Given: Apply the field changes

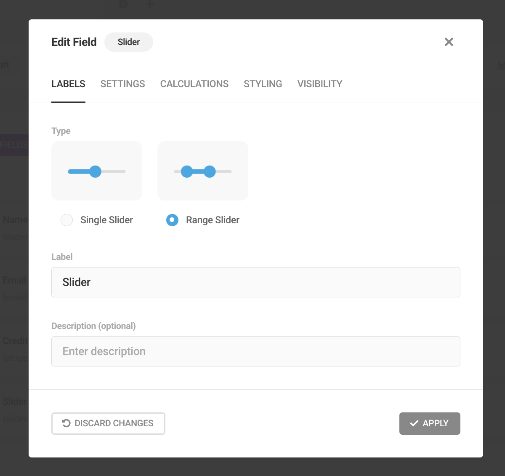Looking at the screenshot, I should [x=430, y=423].
